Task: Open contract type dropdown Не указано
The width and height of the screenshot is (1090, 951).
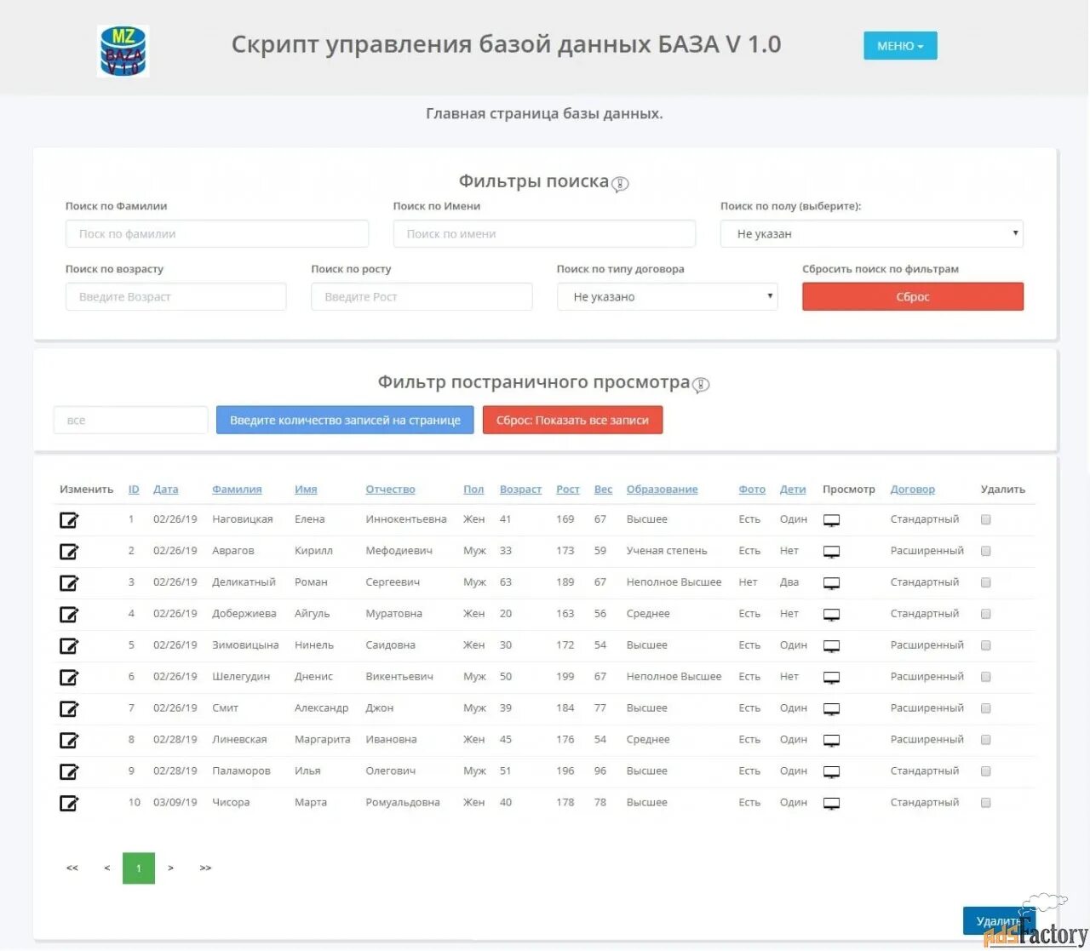Action: [667, 297]
